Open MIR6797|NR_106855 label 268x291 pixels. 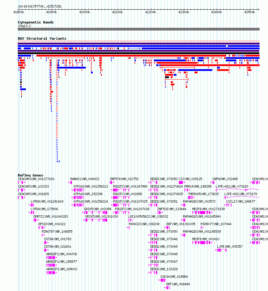pyautogui.click(x=57, y=231)
